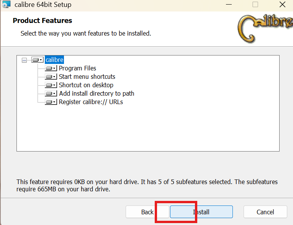Click the 665MB disk requirement description

coord(147,186)
